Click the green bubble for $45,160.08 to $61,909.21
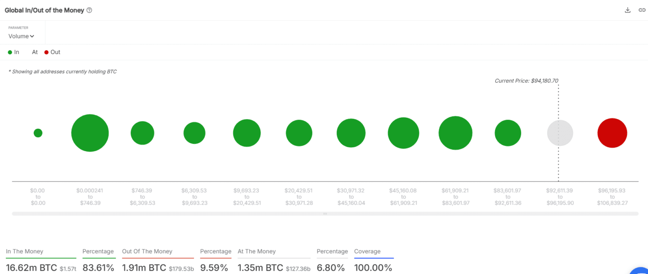Screen dimensions: 648x274 [403, 133]
